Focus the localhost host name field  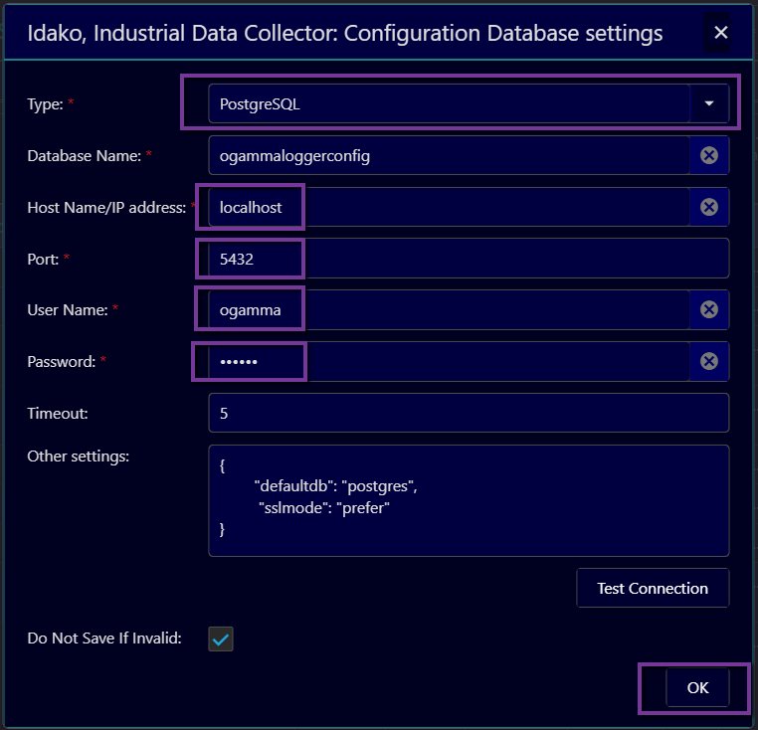[448, 207]
